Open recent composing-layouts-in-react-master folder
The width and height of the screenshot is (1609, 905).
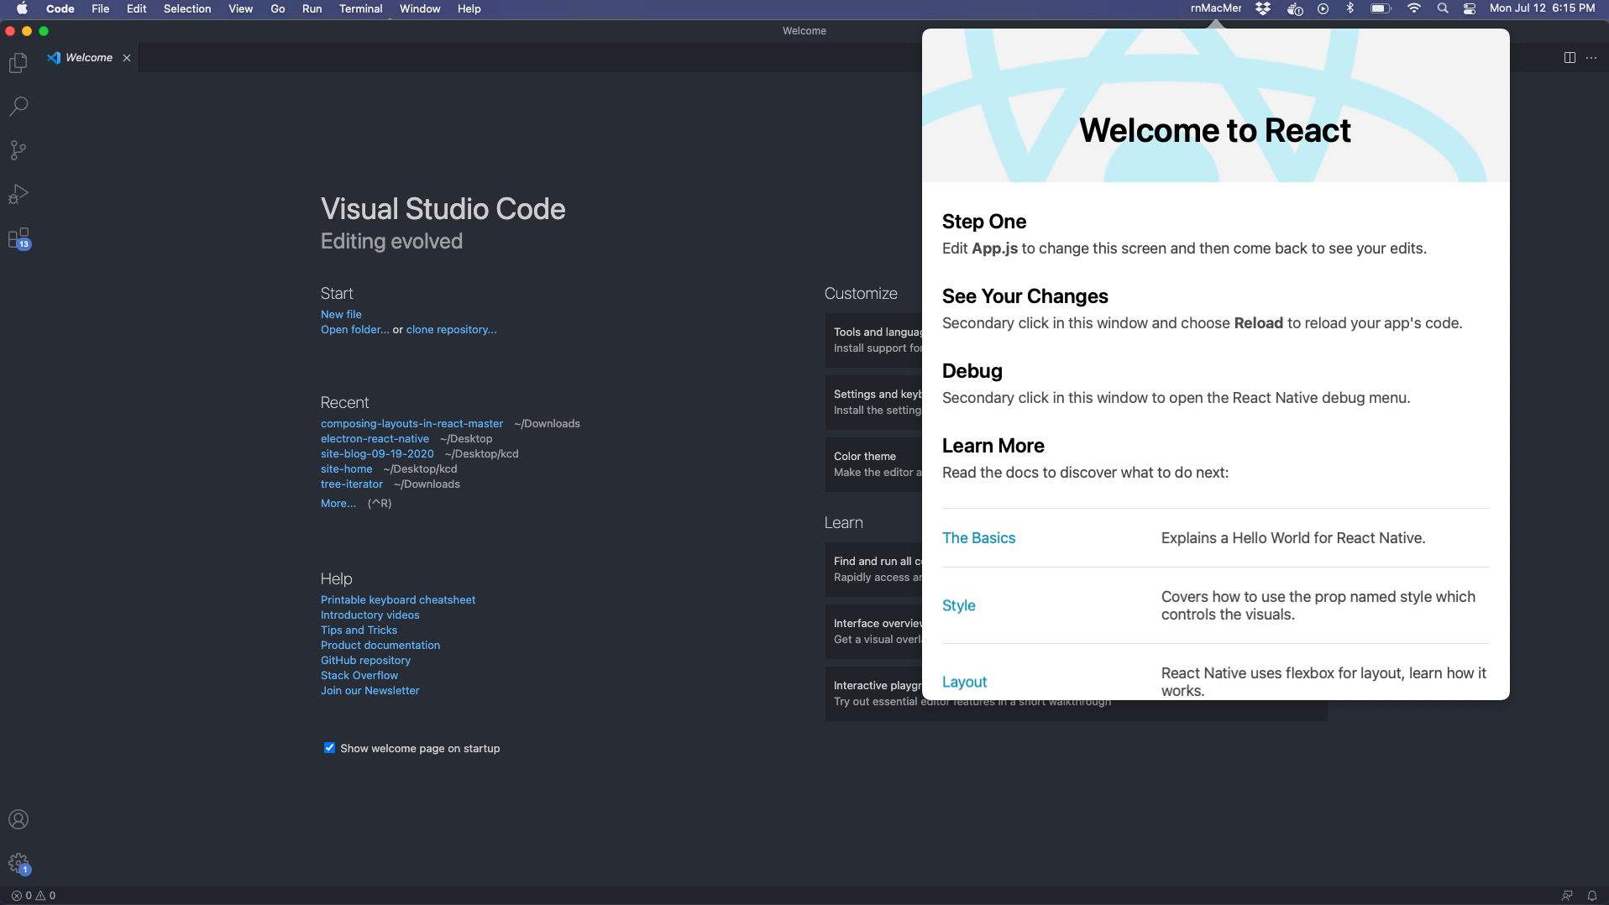[412, 424]
